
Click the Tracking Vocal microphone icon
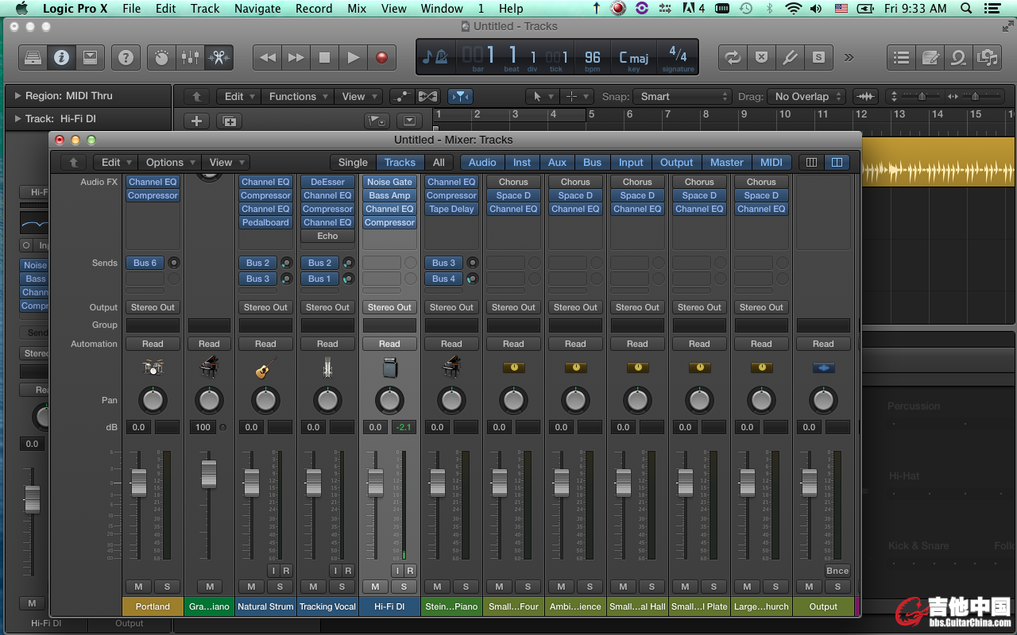click(327, 368)
